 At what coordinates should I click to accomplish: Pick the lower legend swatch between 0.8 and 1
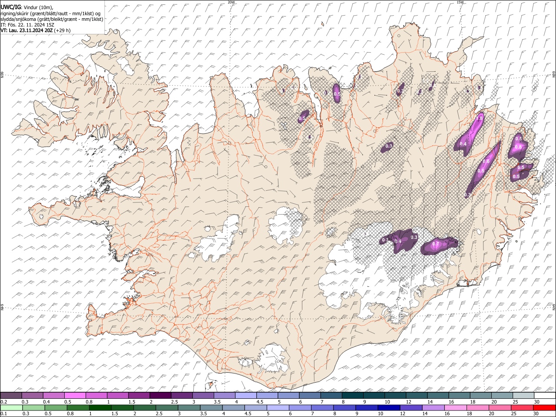[x=79, y=407]
